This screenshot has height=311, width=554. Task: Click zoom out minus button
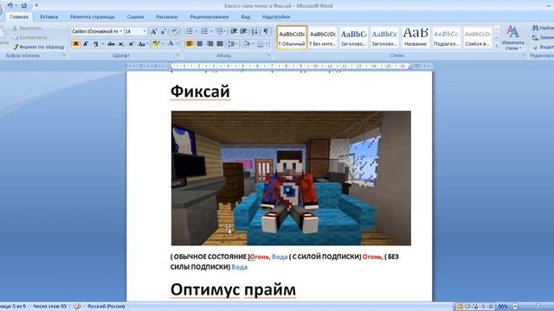(x=515, y=306)
